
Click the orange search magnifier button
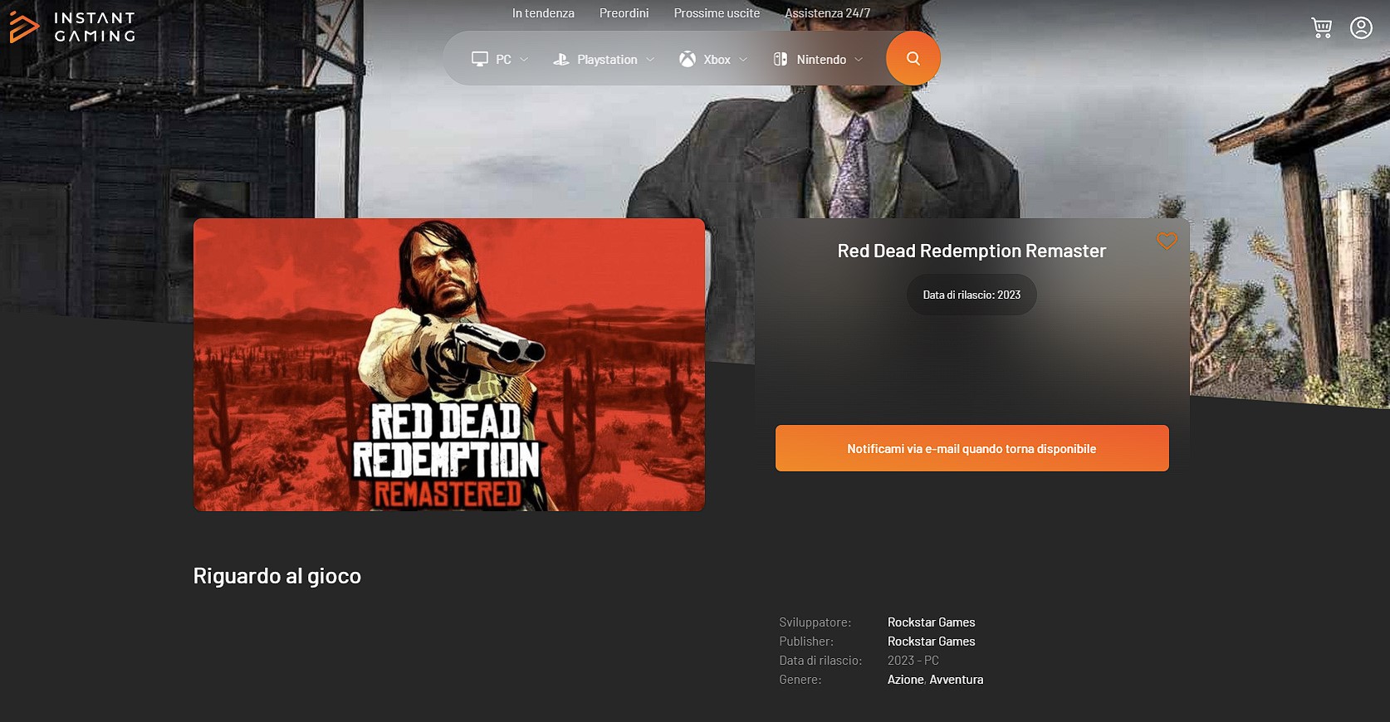point(913,58)
